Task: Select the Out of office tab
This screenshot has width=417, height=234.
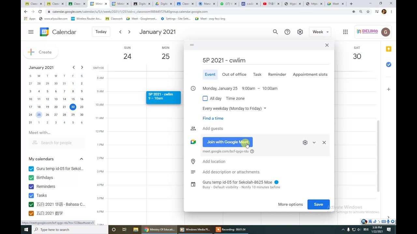Action: 234,74
